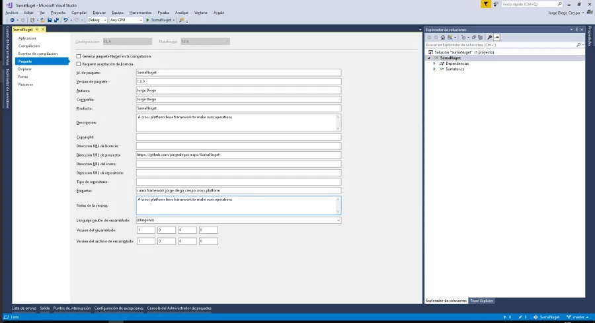Click the account avatar icon next to Jorge Diego Crespo
This screenshot has height=323, width=595.
[590, 13]
